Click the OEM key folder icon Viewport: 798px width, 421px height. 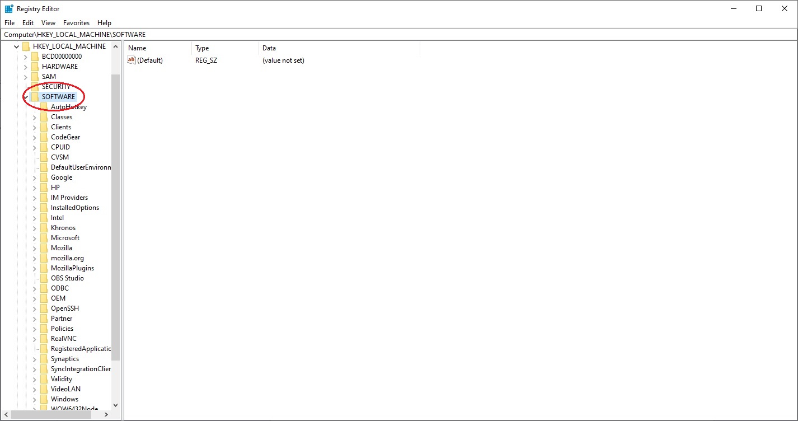click(44, 298)
